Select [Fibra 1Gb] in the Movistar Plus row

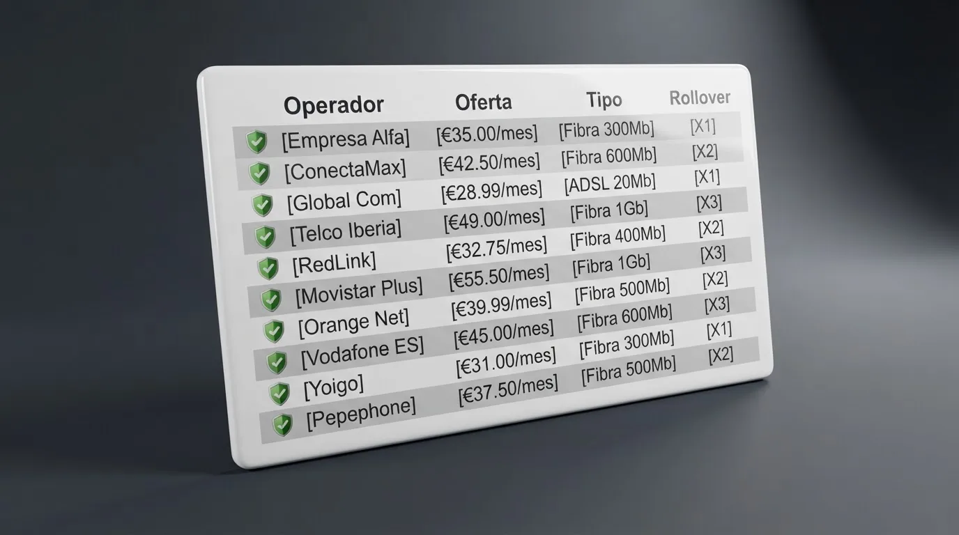[x=612, y=264]
